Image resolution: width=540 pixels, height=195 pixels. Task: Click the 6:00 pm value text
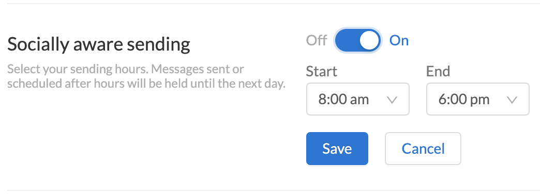[x=463, y=100]
